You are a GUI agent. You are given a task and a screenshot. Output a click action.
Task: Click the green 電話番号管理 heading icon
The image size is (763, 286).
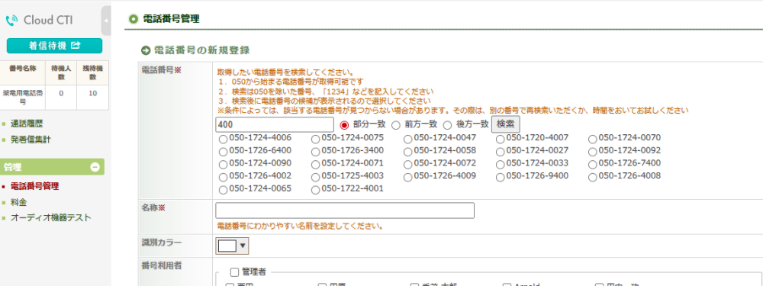pos(133,20)
